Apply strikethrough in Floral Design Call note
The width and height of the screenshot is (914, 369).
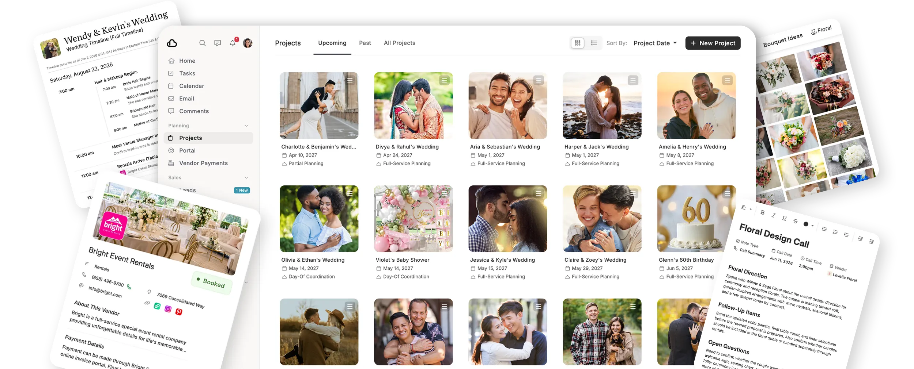click(795, 221)
